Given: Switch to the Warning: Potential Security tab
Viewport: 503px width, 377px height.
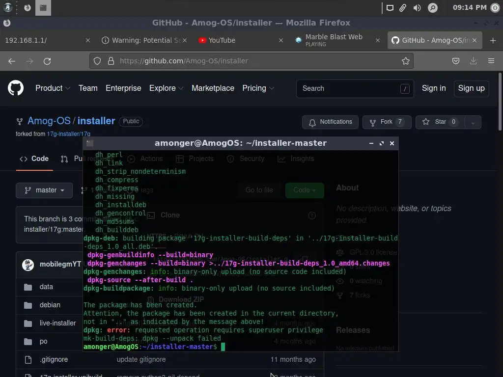Looking at the screenshot, I should point(144,40).
